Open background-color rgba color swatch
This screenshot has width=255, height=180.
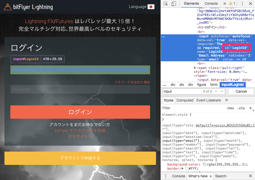point(204,164)
